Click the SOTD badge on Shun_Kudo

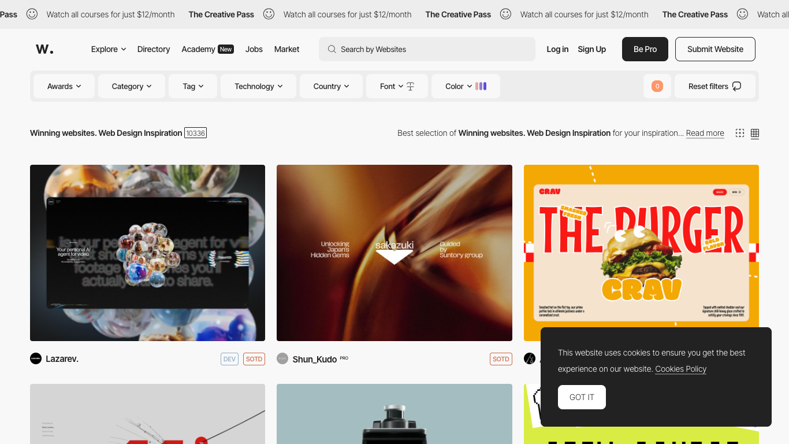(x=501, y=359)
